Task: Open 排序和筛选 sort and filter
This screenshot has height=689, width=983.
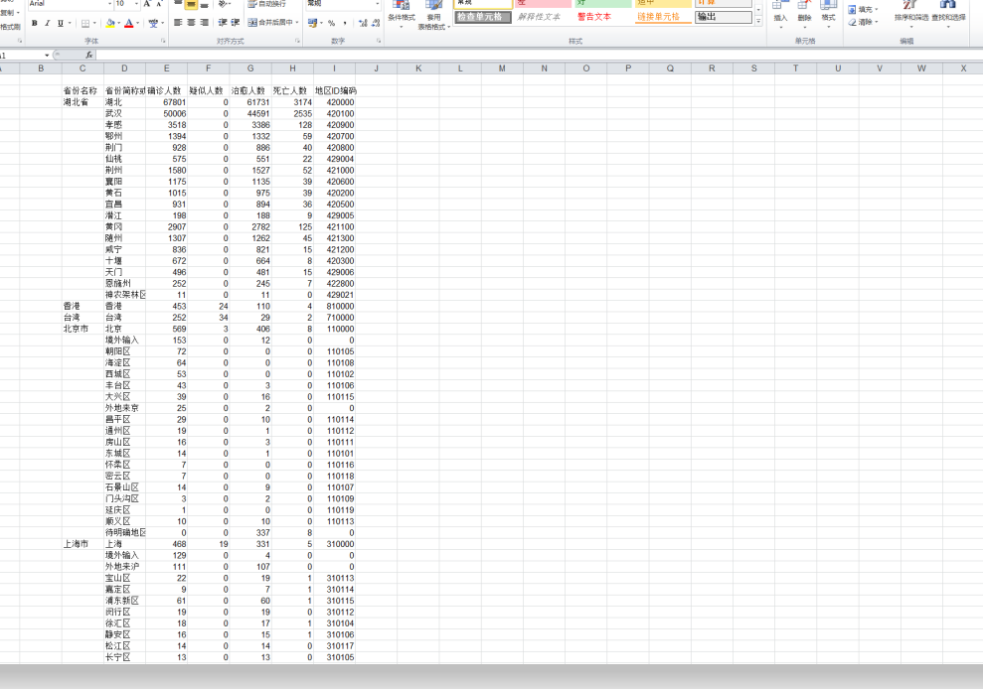Action: [x=910, y=15]
